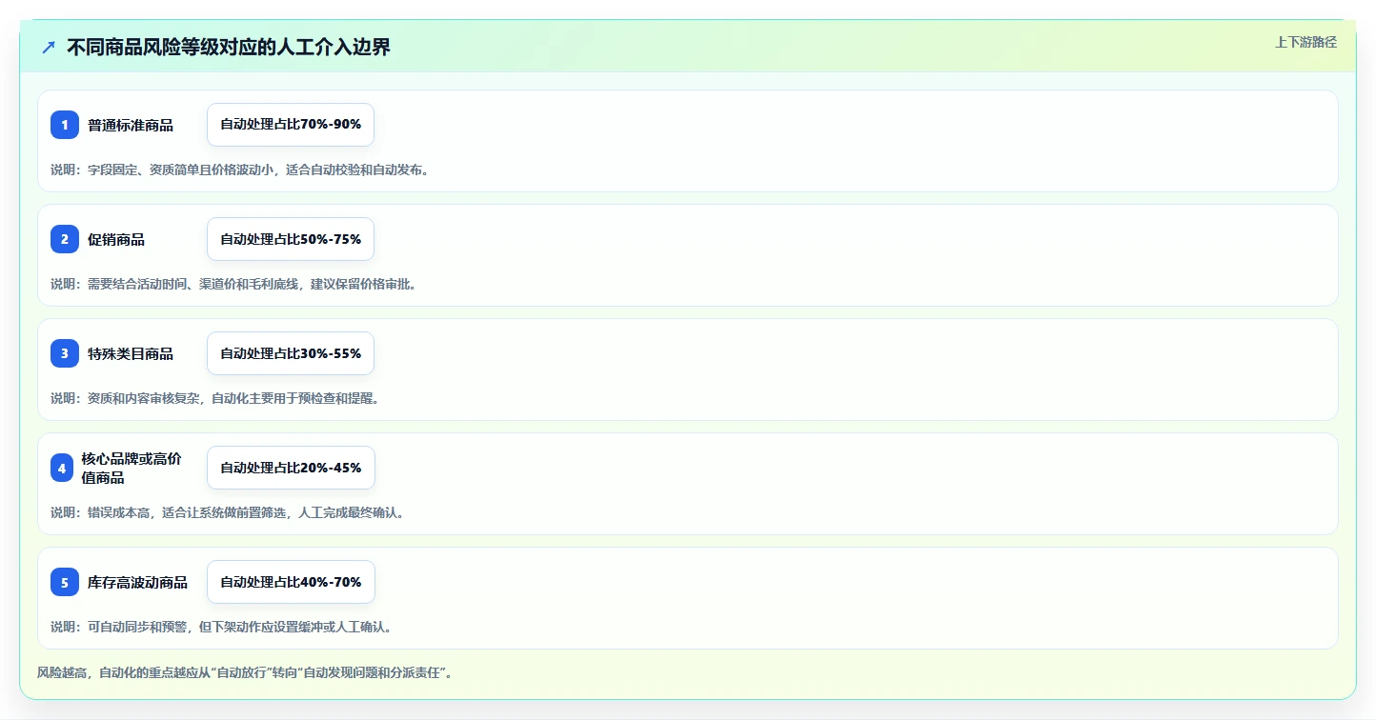The image size is (1376, 720).
Task: Click the heading 不同商品风险等级对应的人工介入边界
Action: point(229,48)
